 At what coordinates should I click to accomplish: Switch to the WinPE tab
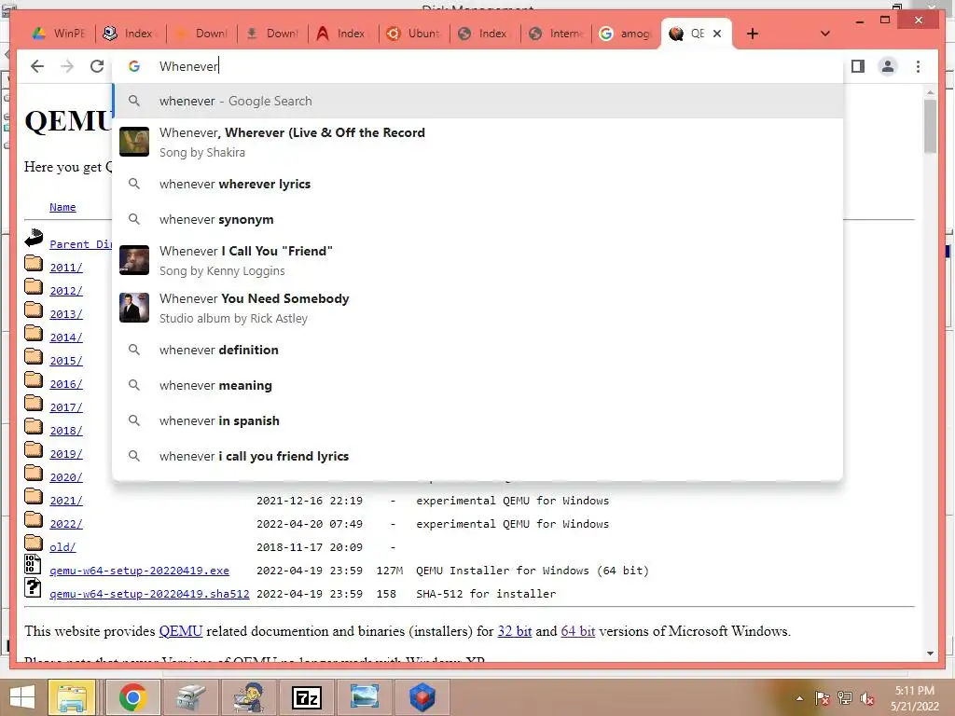coord(59,34)
